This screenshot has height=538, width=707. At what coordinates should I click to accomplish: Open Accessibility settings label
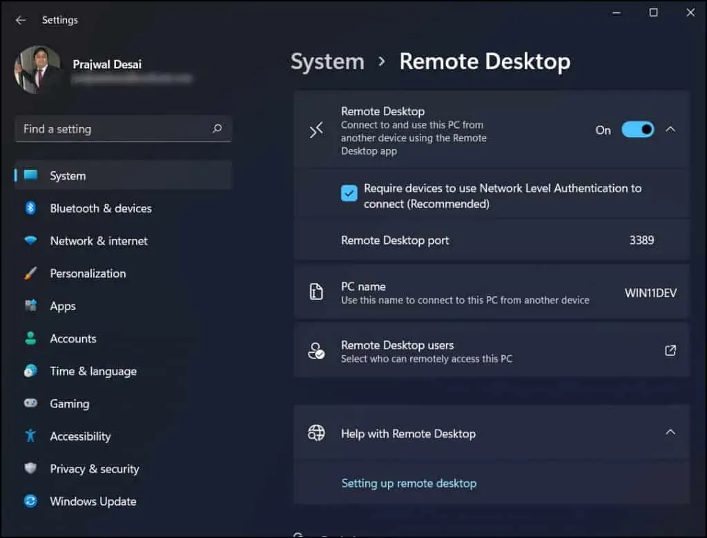(x=80, y=436)
